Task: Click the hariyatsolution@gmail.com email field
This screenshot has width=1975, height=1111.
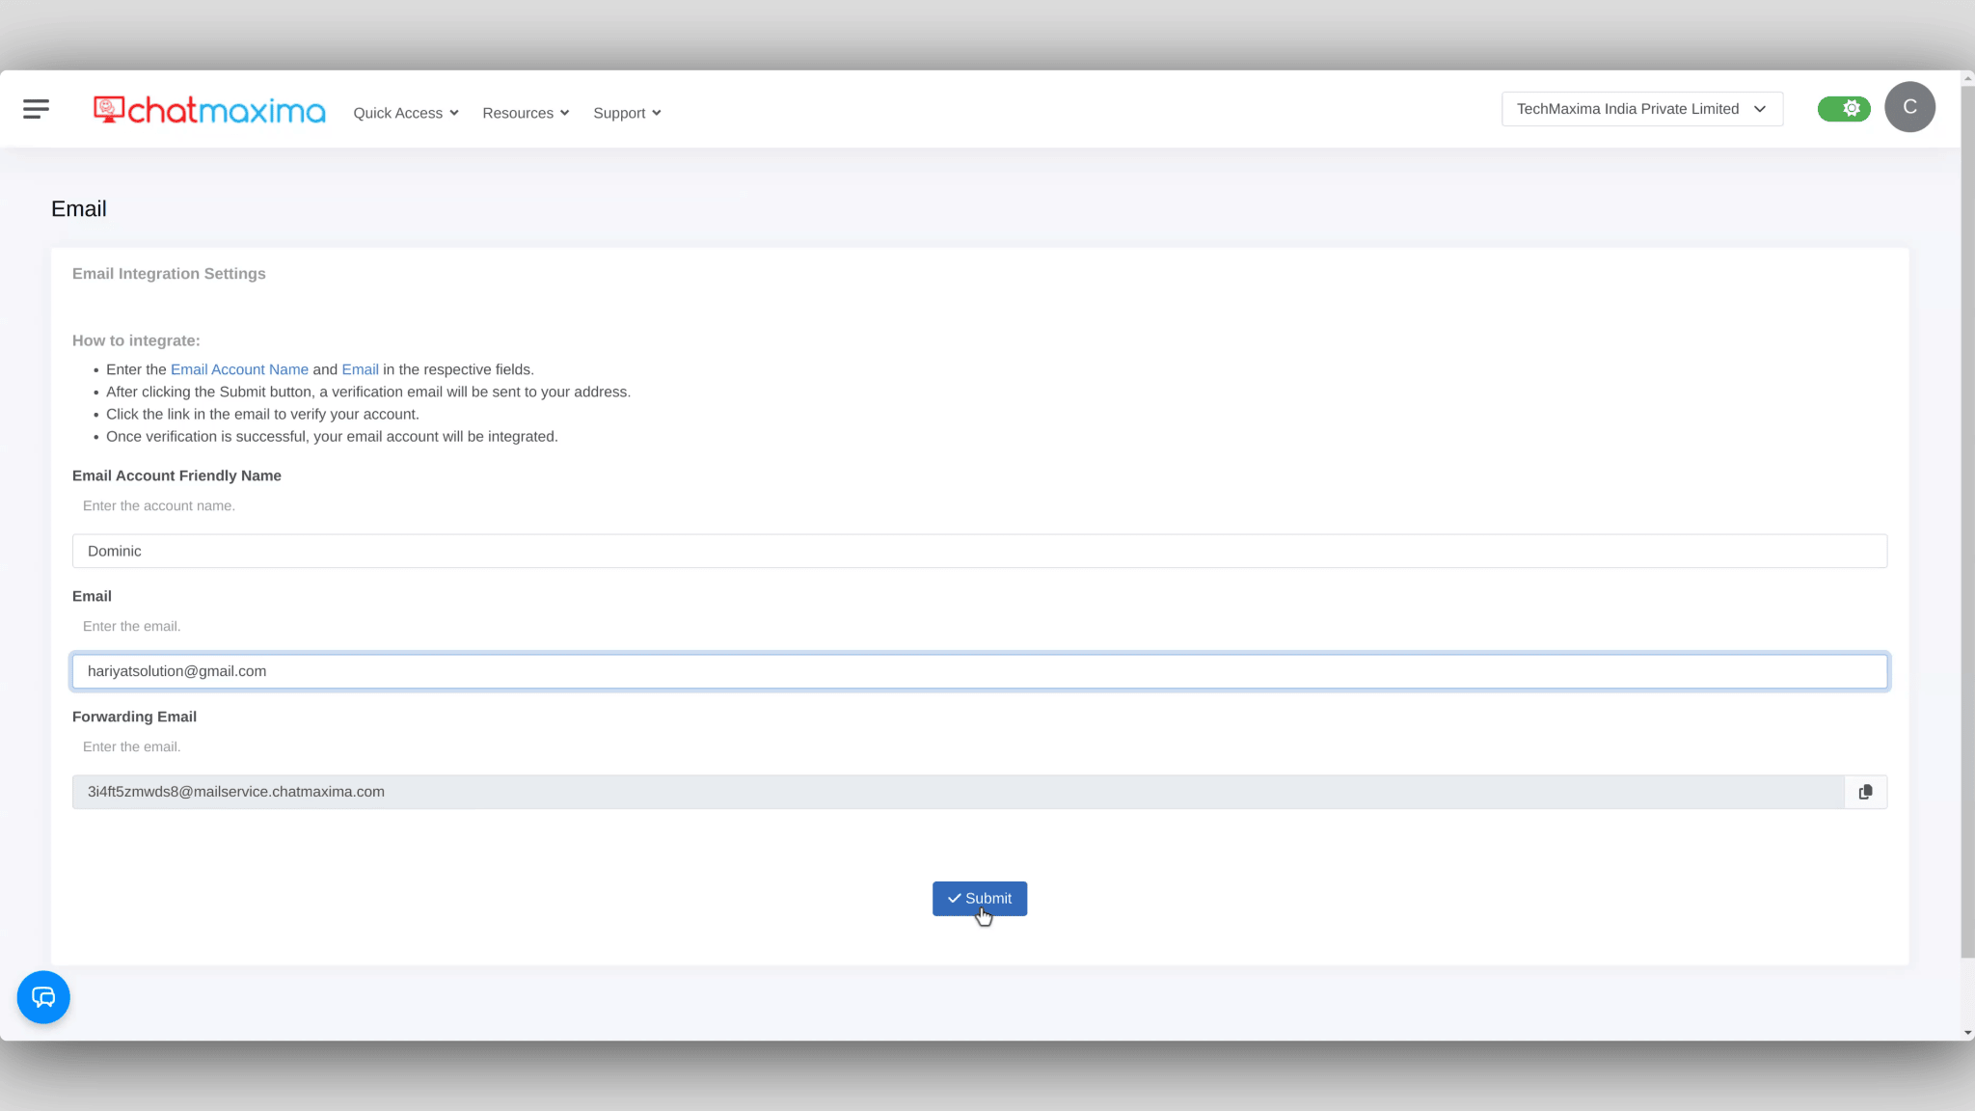Action: [x=979, y=671]
